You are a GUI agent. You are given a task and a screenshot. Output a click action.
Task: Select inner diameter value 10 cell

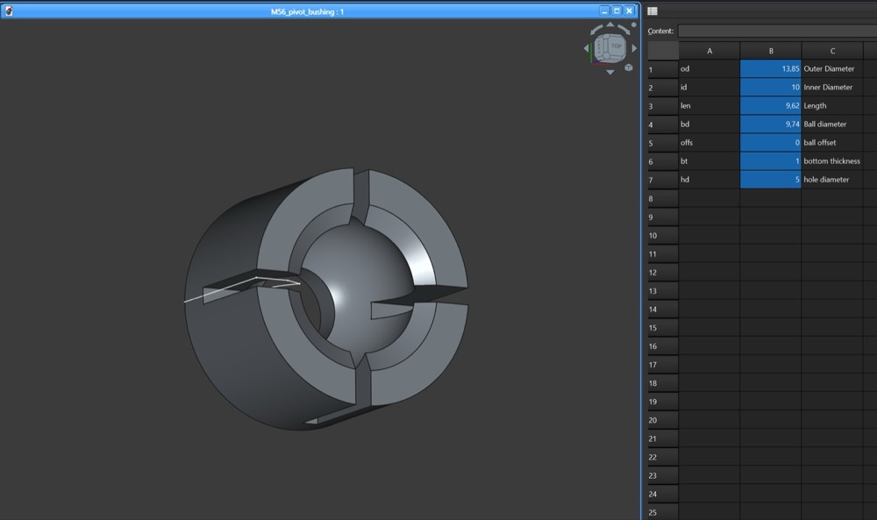coord(771,87)
